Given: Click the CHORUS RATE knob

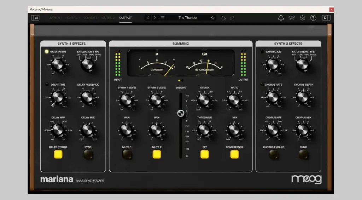Looking at the screenshot, I should tap(273, 97).
